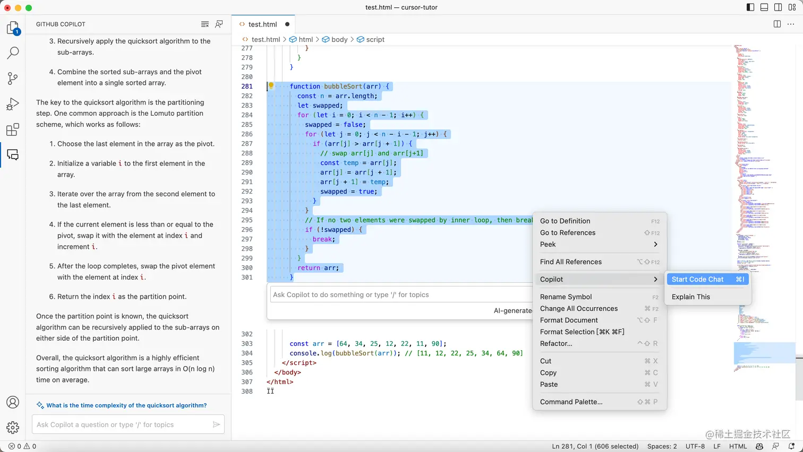The image size is (803, 452).
Task: Select the Copilot chat icon in activity bar
Action: coord(13,155)
